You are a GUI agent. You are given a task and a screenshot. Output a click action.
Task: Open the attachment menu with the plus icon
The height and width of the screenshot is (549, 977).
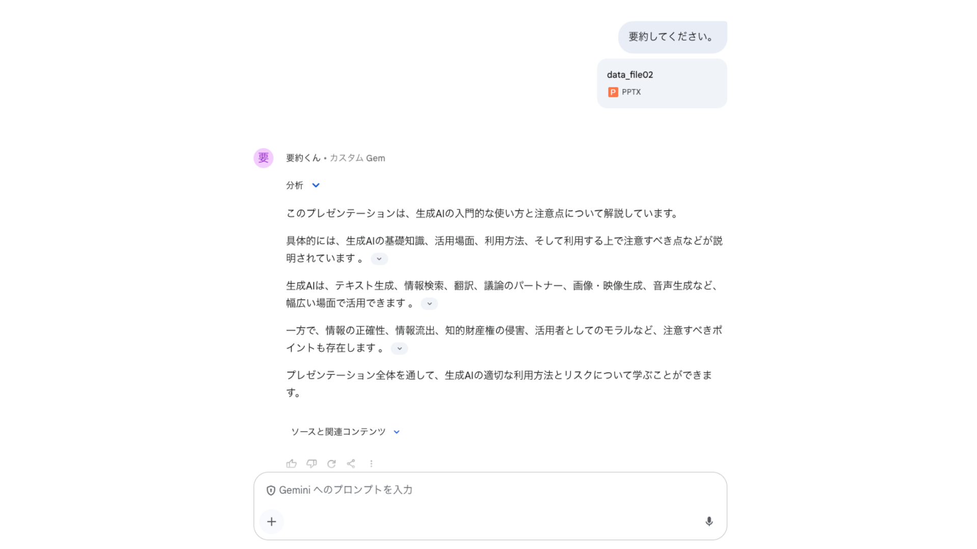(271, 522)
